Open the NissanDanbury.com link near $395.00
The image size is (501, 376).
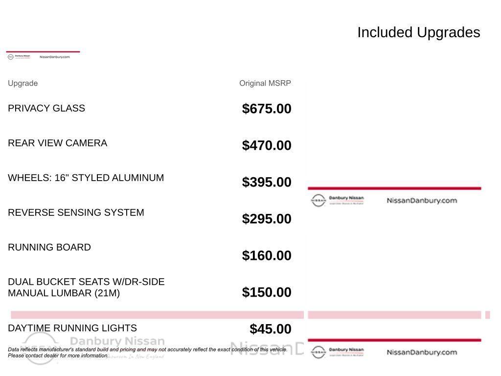pyautogui.click(x=421, y=201)
